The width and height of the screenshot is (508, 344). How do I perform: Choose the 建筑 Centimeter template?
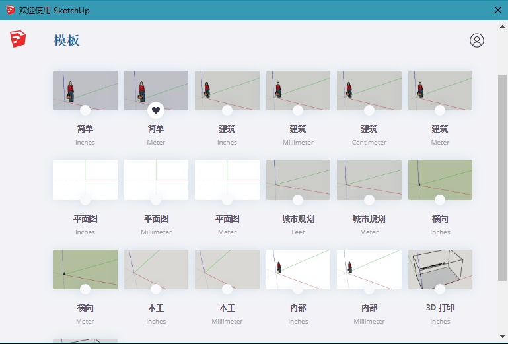tap(369, 89)
